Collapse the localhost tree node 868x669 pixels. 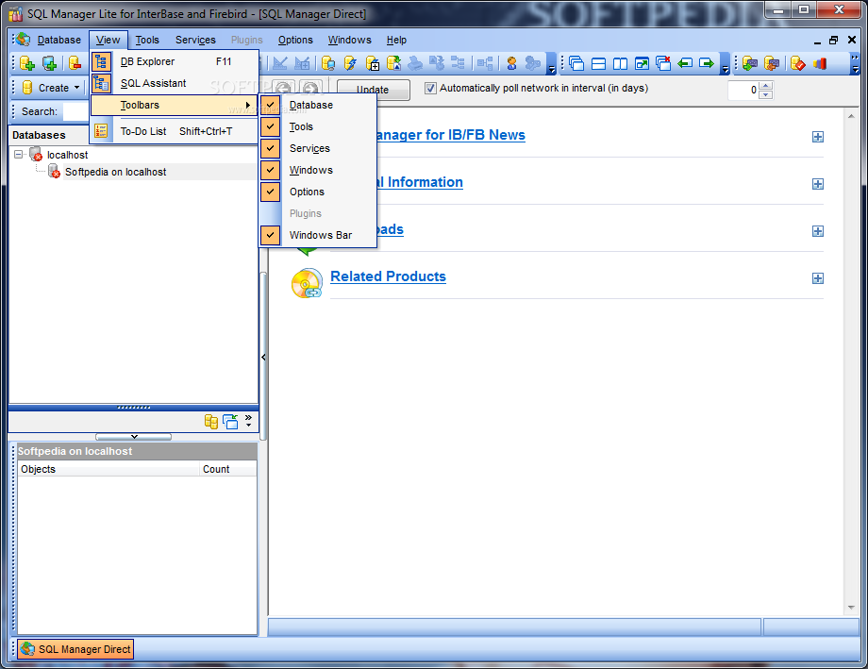[x=18, y=155]
